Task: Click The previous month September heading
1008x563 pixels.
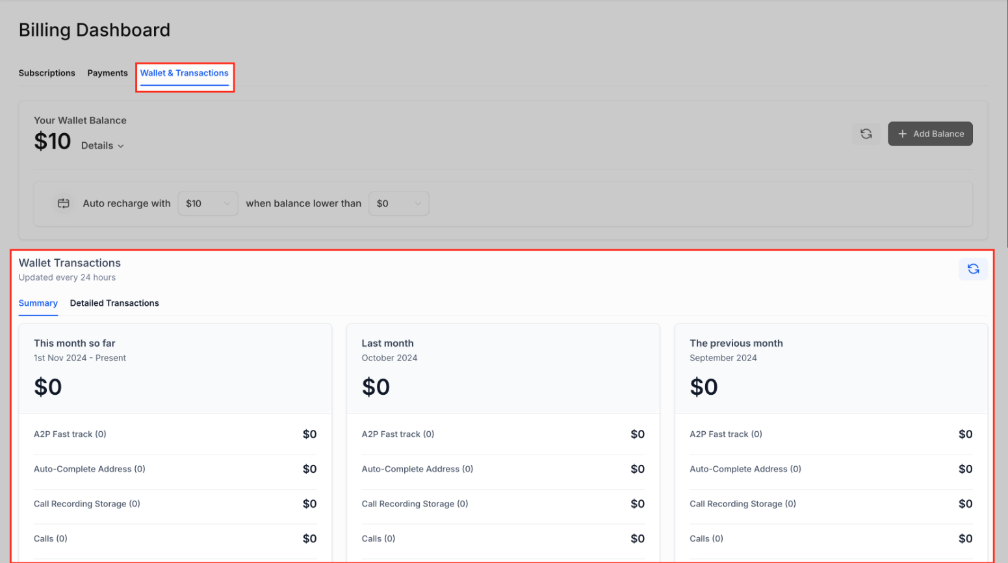Action: coord(736,343)
